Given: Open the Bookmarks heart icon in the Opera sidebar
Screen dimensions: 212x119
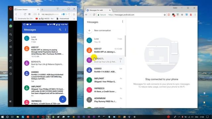Looking at the screenshot, I should (x=11, y=61).
